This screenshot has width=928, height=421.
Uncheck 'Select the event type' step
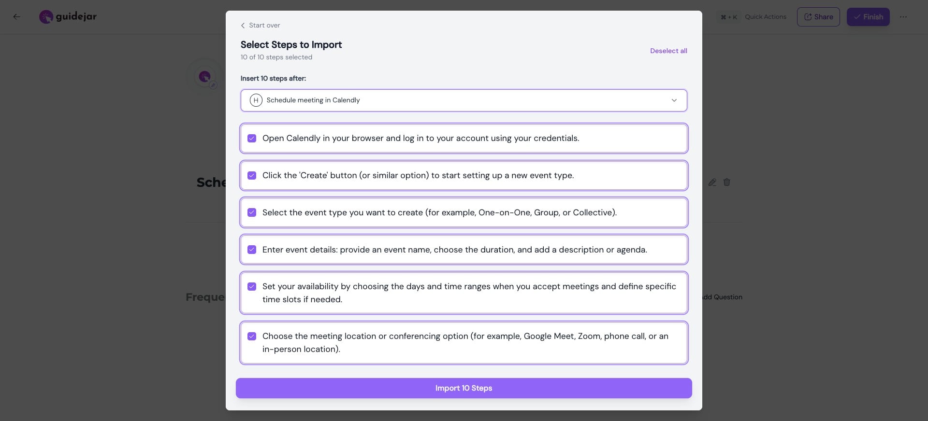(x=252, y=212)
